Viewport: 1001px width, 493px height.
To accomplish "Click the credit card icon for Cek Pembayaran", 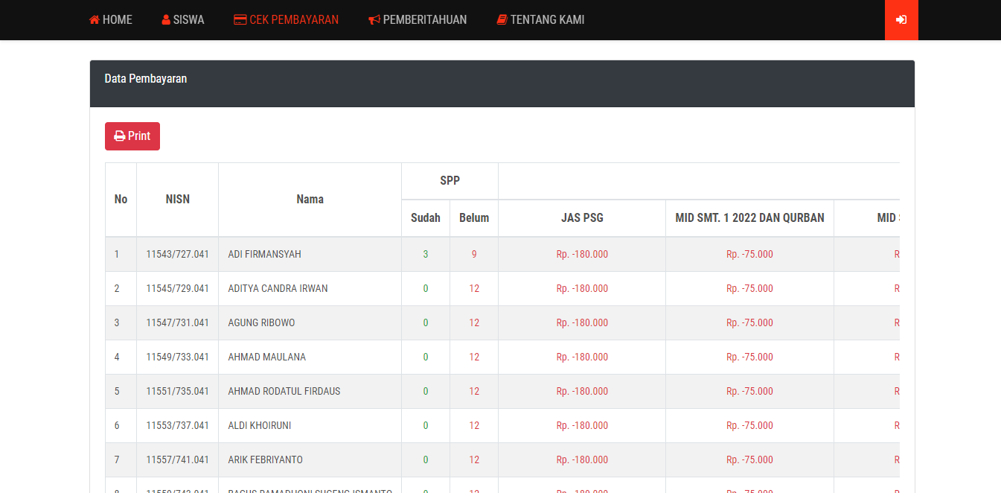I will pyautogui.click(x=240, y=20).
